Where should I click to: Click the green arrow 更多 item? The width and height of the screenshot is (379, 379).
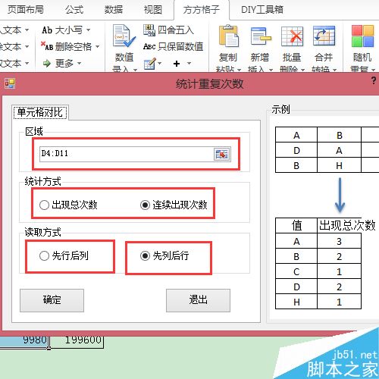(59, 63)
